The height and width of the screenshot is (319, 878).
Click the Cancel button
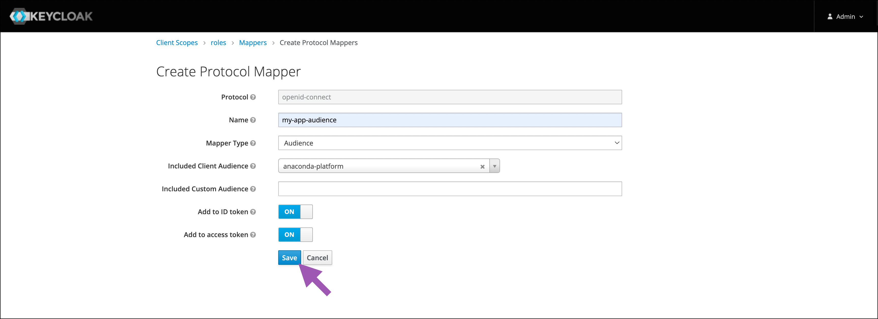(317, 258)
